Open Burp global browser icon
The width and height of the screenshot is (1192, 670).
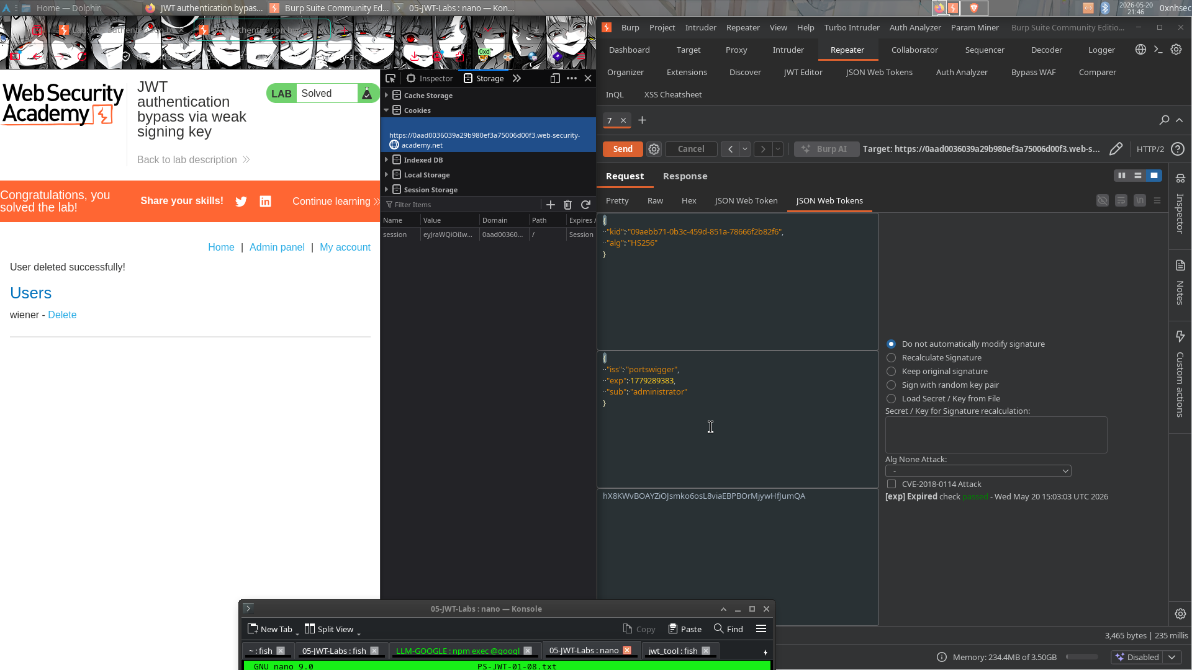(1140, 50)
